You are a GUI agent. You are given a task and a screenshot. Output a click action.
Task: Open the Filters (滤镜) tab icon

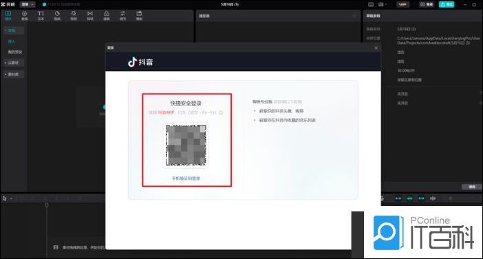click(x=106, y=15)
